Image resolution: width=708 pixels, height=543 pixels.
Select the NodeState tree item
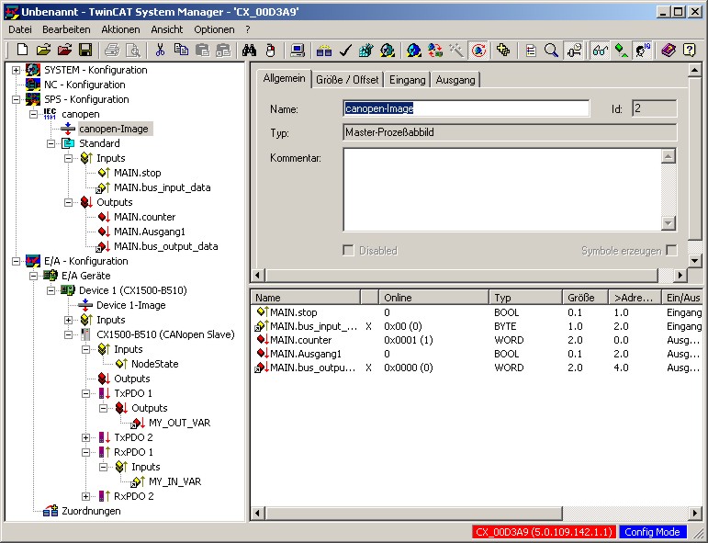(154, 364)
